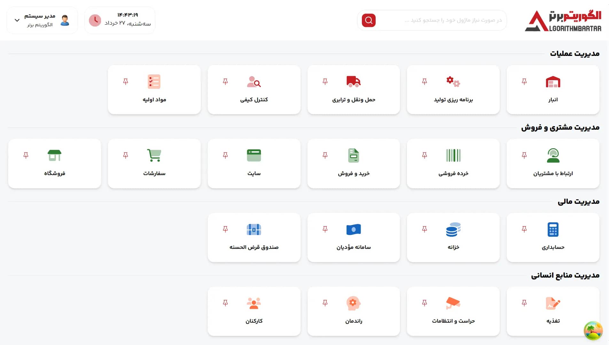609x345 pixels.
Task: Pin the کارکنان module
Action: (225, 303)
